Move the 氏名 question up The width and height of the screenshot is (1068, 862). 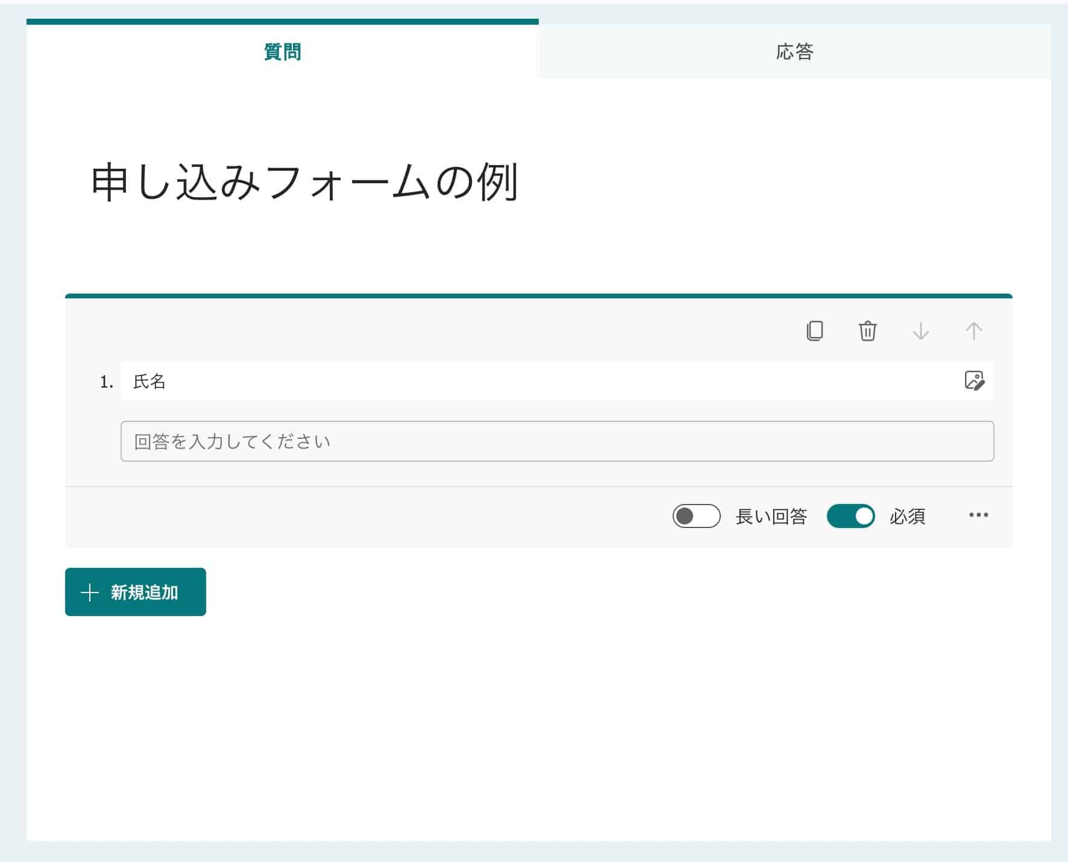(973, 330)
